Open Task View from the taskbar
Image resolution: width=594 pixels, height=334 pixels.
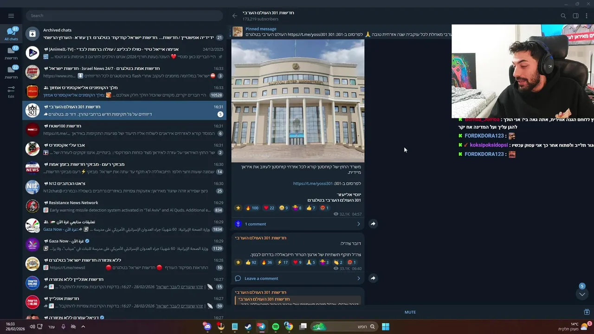point(303,327)
